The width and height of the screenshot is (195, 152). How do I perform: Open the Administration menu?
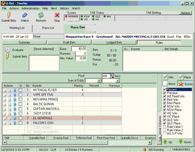(x=30, y=8)
